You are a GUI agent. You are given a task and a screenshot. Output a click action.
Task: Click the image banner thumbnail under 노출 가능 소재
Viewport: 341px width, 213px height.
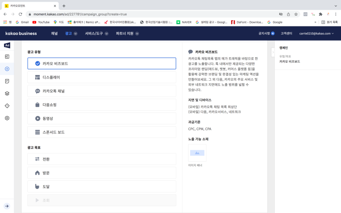click(197, 153)
